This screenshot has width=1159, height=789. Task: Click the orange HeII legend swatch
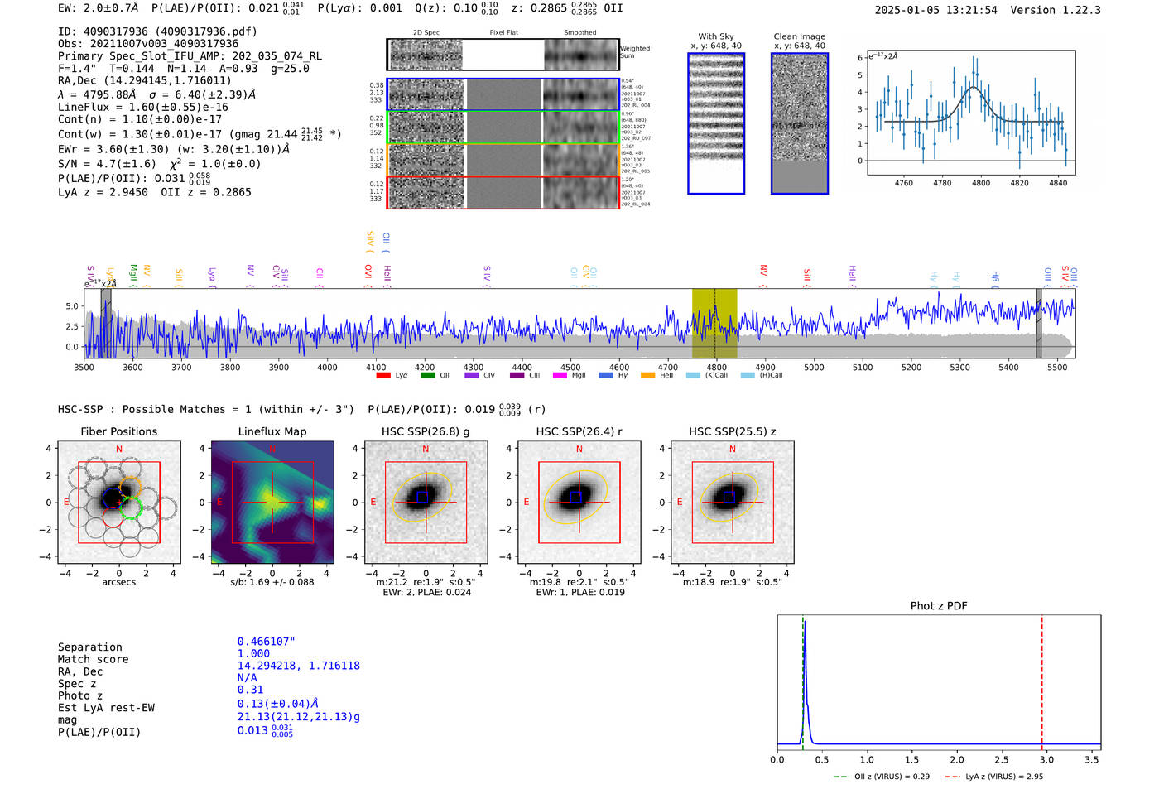[x=647, y=375]
